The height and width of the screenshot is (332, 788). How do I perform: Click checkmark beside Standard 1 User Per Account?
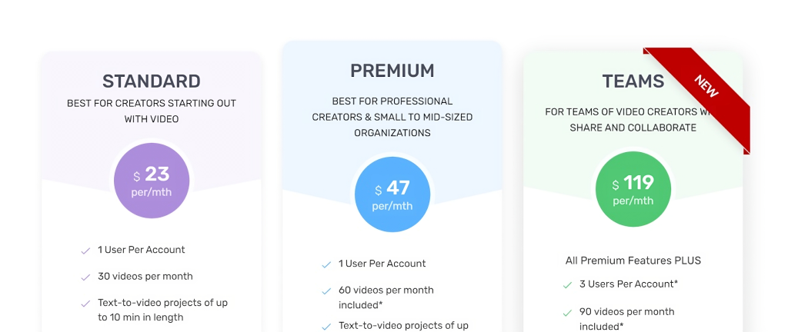point(85,251)
